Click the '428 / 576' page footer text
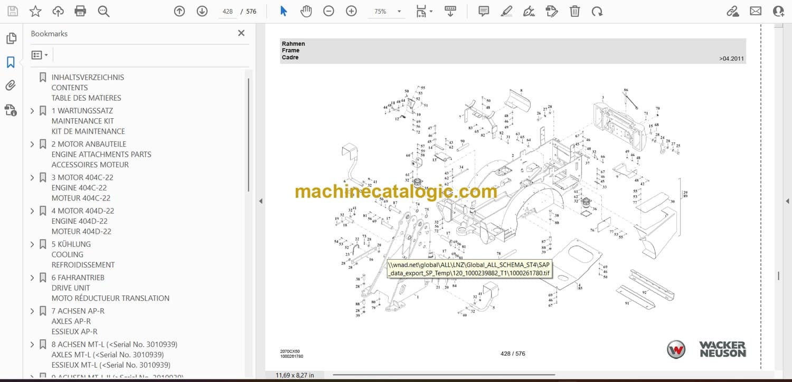The height and width of the screenshot is (382, 792). (x=513, y=354)
